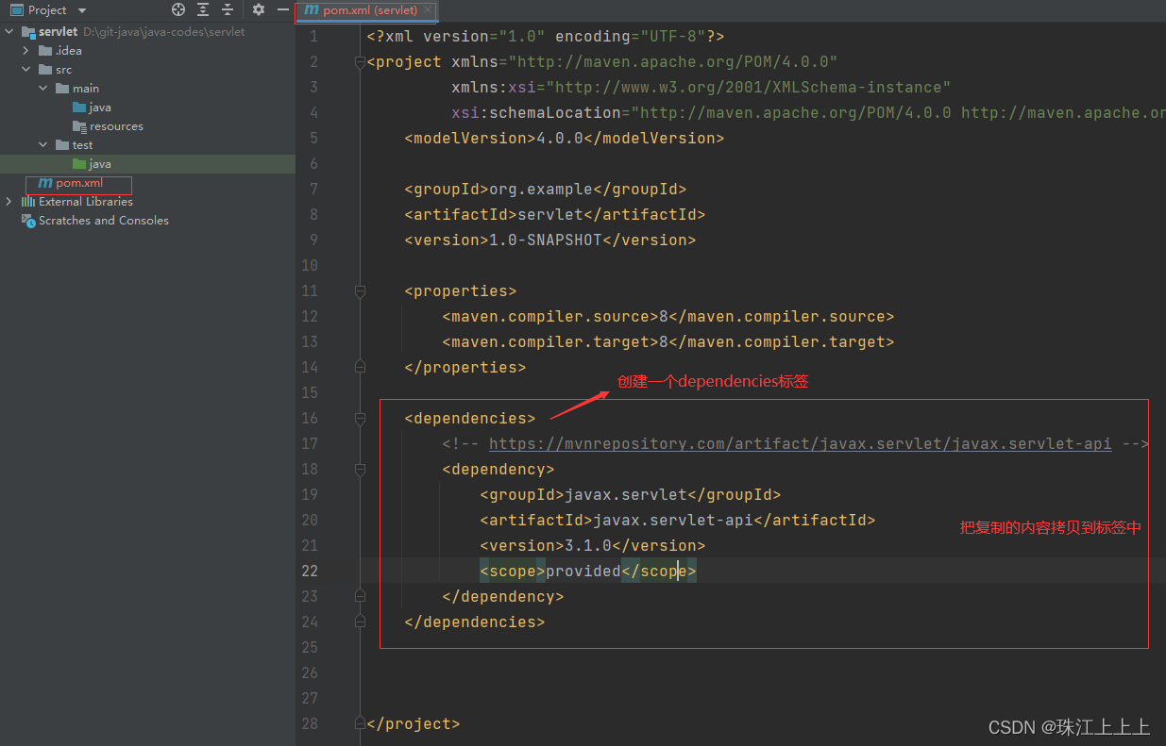Hide the Project tool window with minus icon

283,9
